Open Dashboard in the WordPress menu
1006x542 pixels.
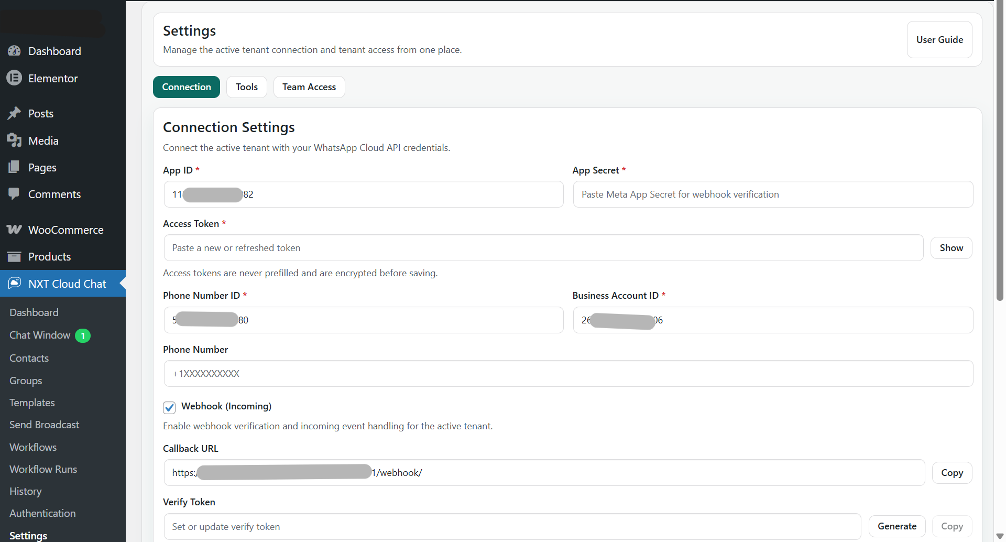pyautogui.click(x=63, y=51)
